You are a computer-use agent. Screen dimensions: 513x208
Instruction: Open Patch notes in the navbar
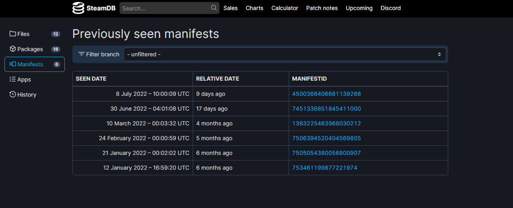click(322, 8)
